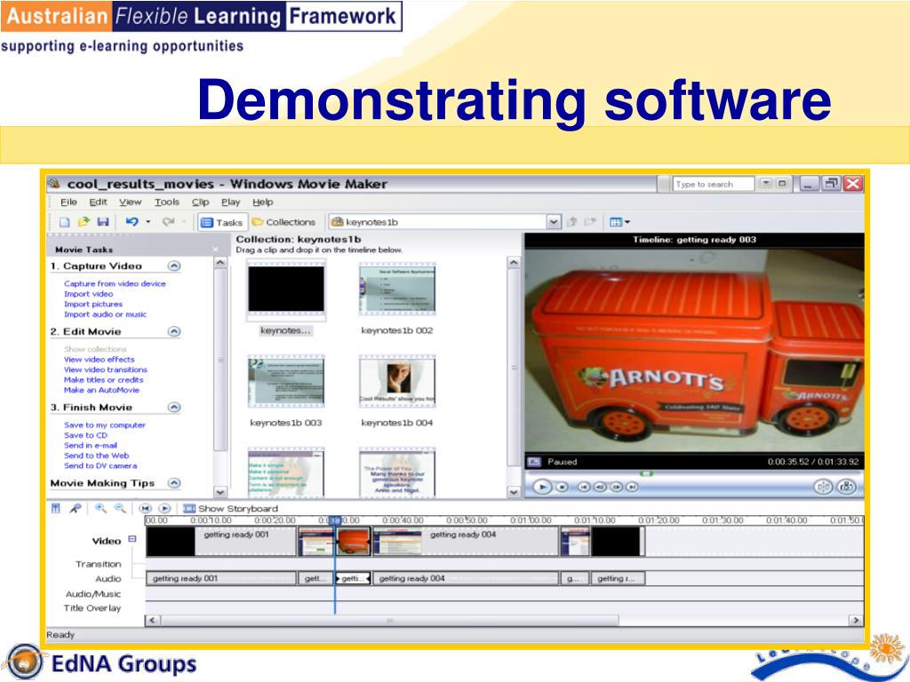The width and height of the screenshot is (910, 682).
Task: Zoom in on the timeline
Action: [x=101, y=509]
